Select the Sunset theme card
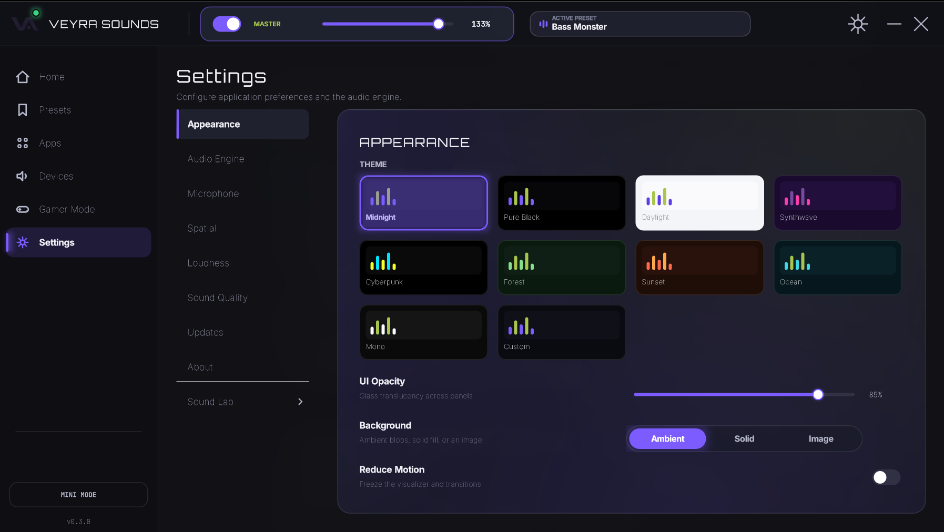Screen dimensions: 944x532 click(x=699, y=268)
